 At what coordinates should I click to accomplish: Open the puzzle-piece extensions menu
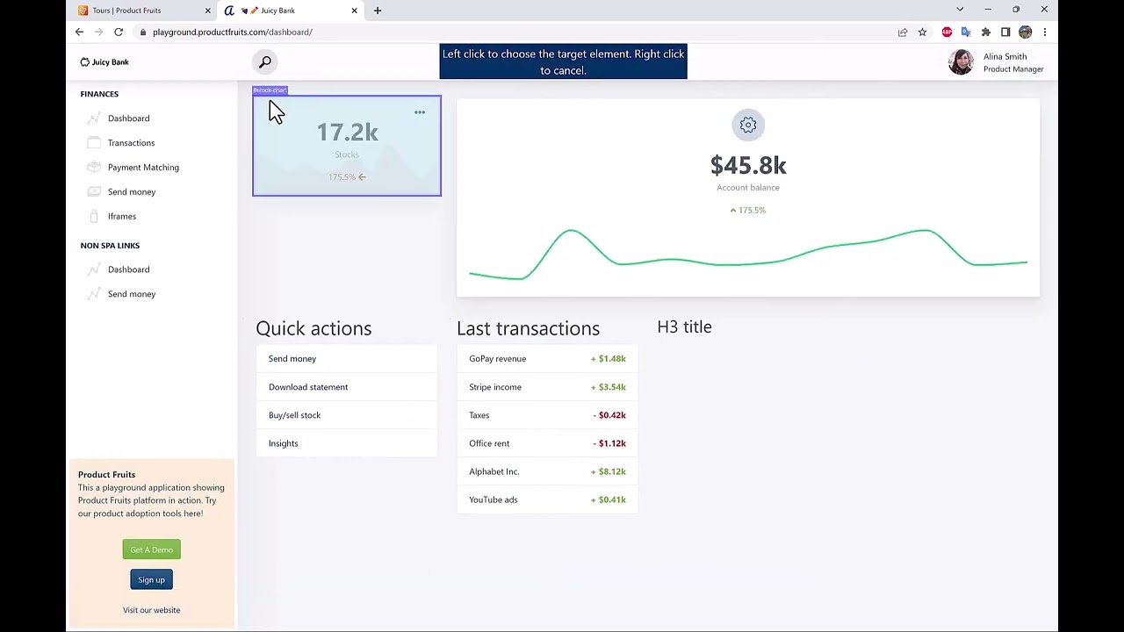tap(986, 32)
